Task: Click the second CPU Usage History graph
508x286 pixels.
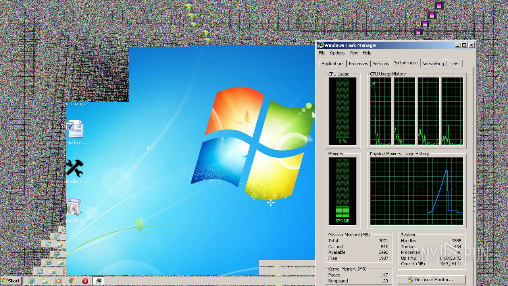Action: tap(404, 111)
